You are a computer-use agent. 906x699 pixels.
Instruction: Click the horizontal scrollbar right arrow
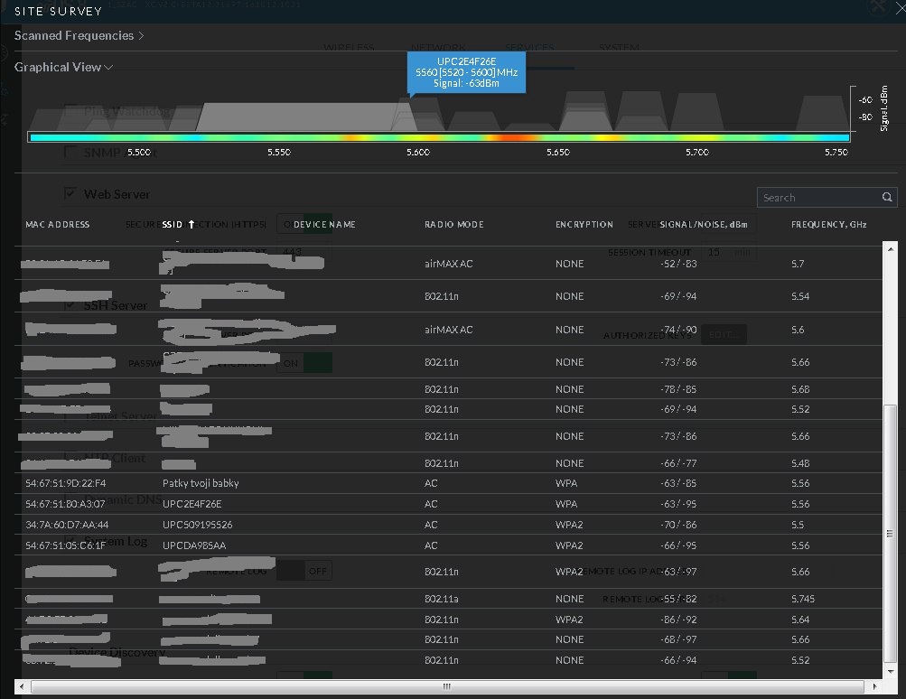(874, 686)
